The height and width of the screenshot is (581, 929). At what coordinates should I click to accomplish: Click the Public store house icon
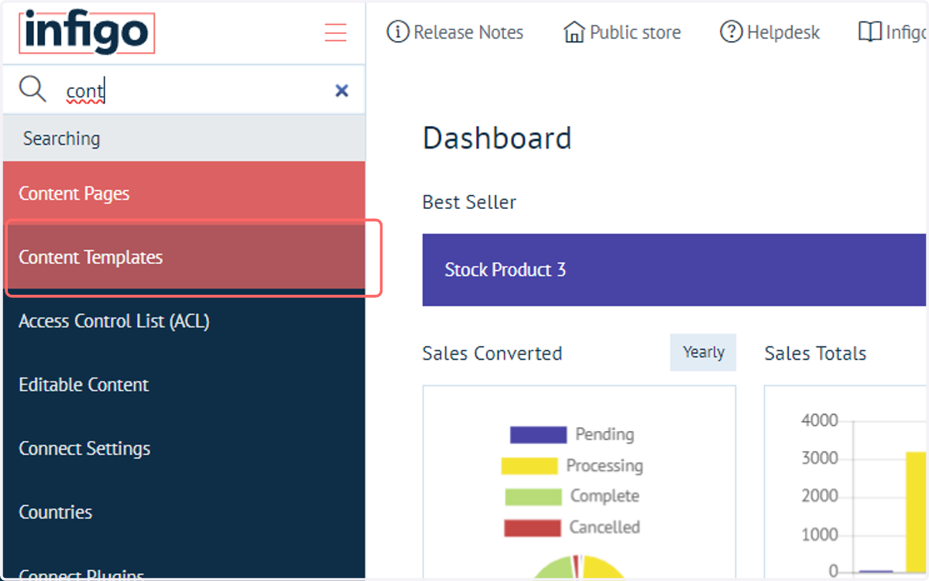pyautogui.click(x=574, y=32)
